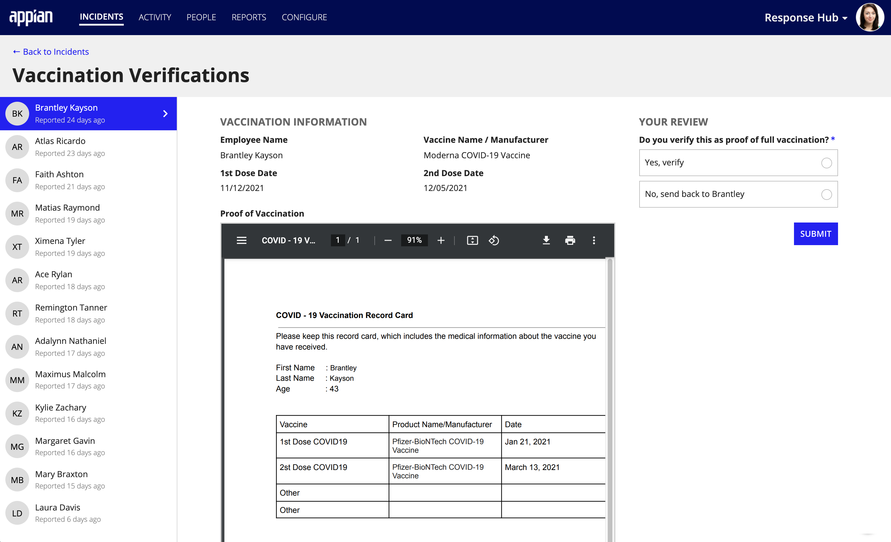Click Adalynn Nathaniel name in list

71,341
